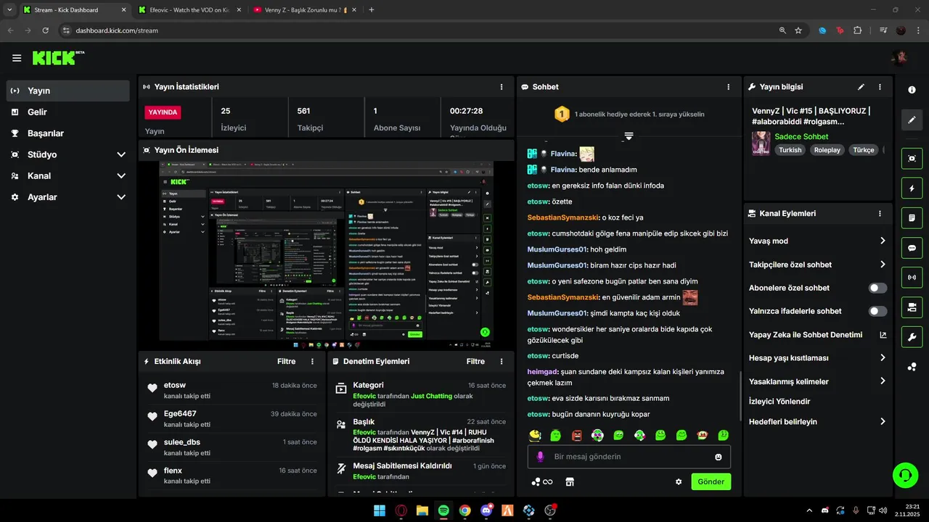This screenshot has width=929, height=522.
Task: Click Filtre in Denetim Eylemleri panel
Action: 475,361
